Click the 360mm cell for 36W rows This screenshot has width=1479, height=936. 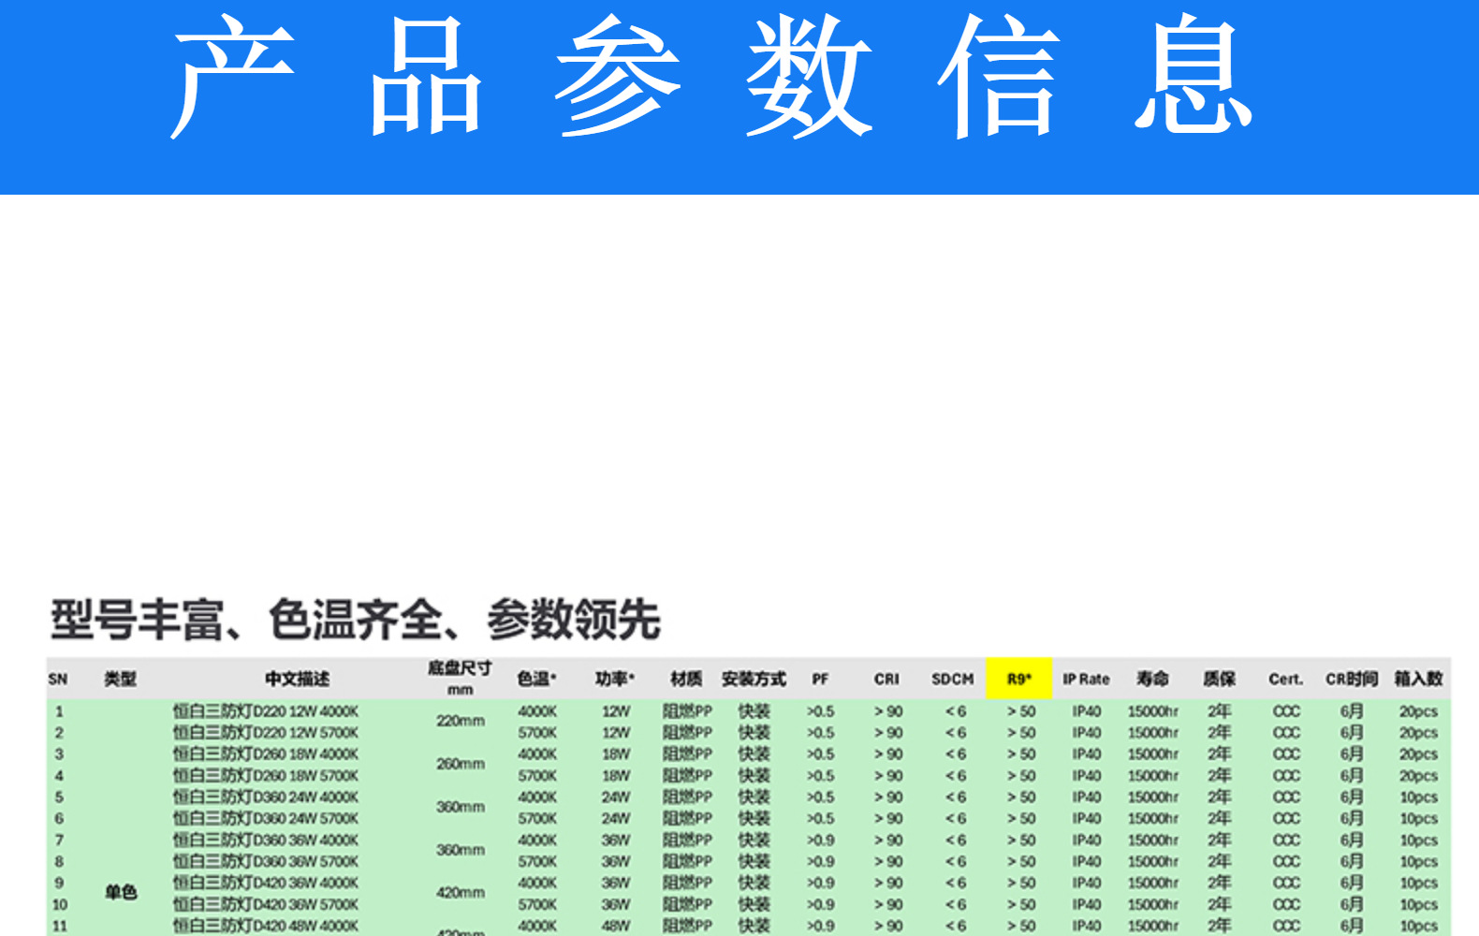[460, 851]
